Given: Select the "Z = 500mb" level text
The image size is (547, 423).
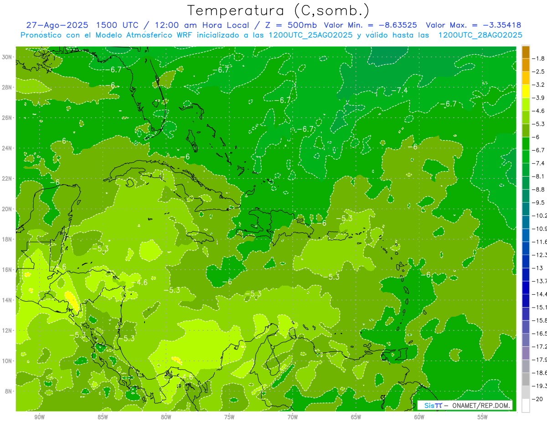Looking at the screenshot, I should (x=290, y=25).
